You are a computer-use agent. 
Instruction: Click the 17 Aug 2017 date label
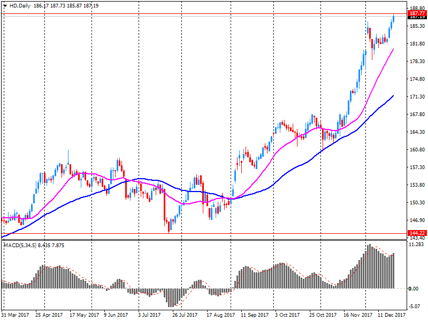point(220,315)
